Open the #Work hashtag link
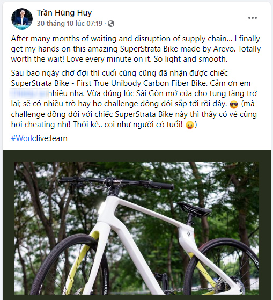273x300 pixels. coord(23,138)
